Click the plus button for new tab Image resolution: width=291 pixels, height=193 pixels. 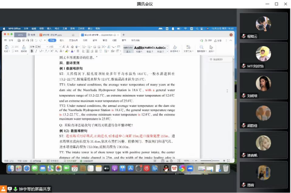pyautogui.click(x=123, y=35)
